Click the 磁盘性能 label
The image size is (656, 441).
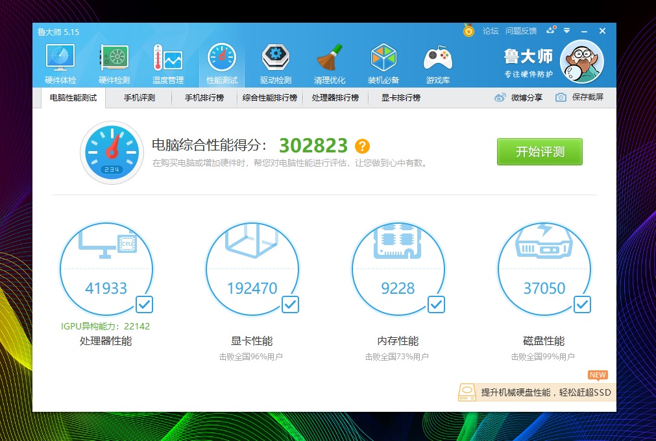click(544, 341)
